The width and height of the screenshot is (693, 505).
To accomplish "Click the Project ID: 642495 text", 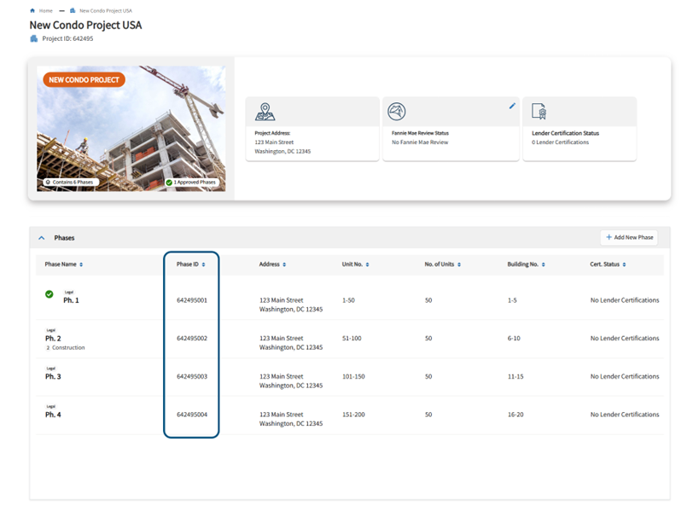I will click(67, 39).
